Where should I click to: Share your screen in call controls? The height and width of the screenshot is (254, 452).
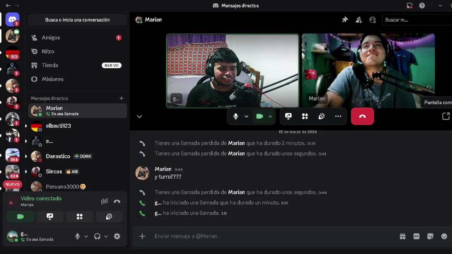click(288, 116)
